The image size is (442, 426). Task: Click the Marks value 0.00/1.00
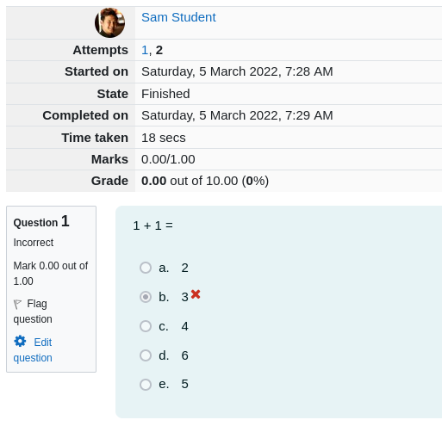(x=168, y=159)
